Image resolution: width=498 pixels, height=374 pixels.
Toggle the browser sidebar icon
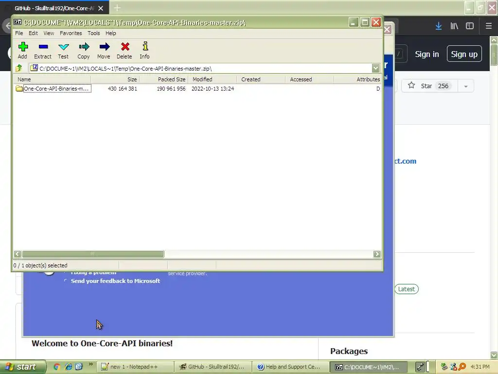coord(470,26)
